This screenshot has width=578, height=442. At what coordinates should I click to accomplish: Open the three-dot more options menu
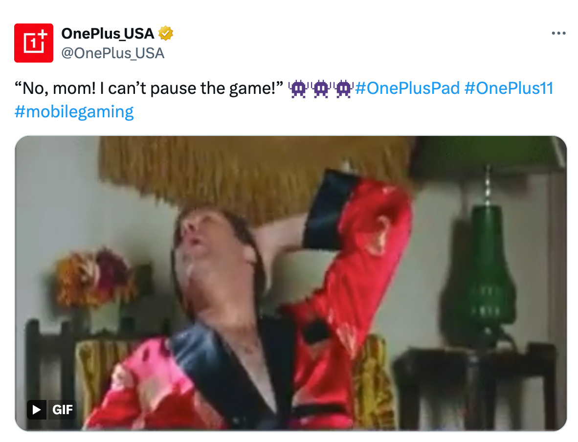[x=558, y=33]
